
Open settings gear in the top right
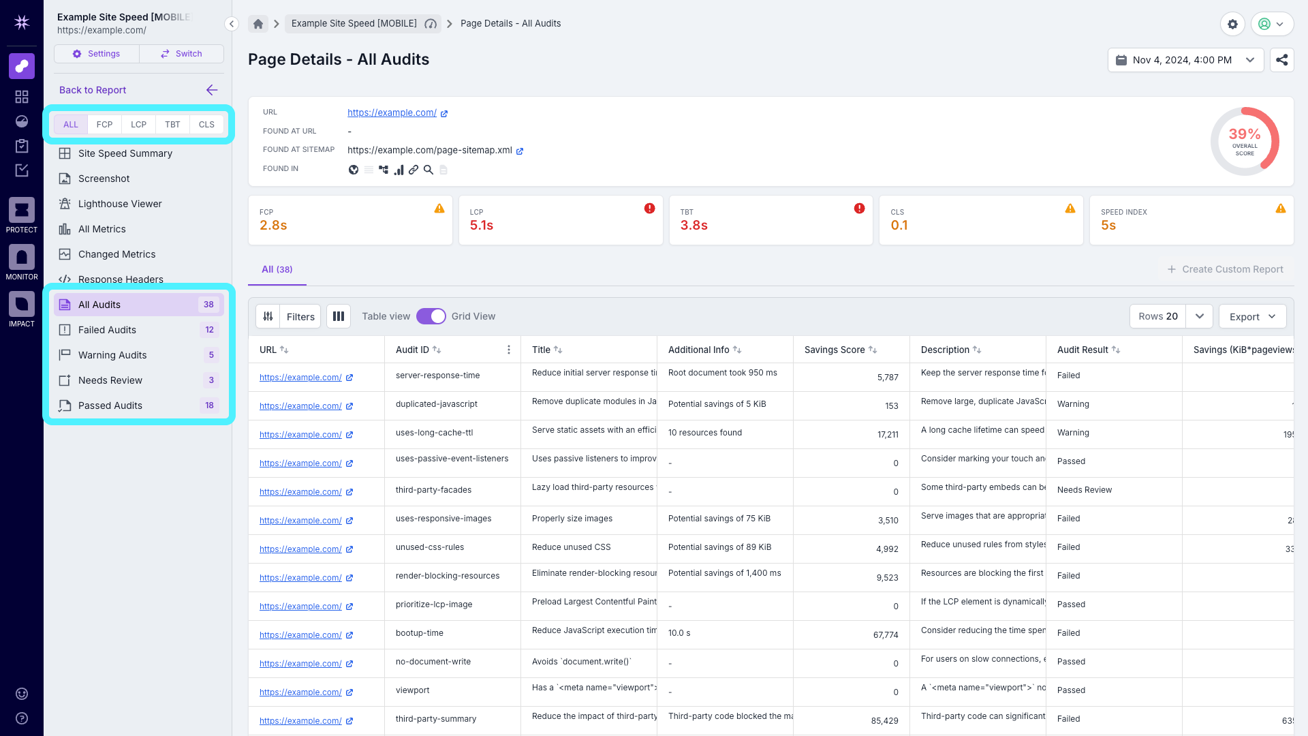coord(1232,24)
